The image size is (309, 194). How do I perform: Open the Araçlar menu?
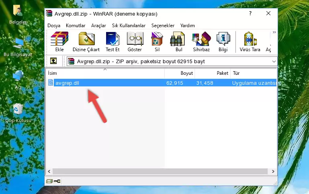pos(98,26)
